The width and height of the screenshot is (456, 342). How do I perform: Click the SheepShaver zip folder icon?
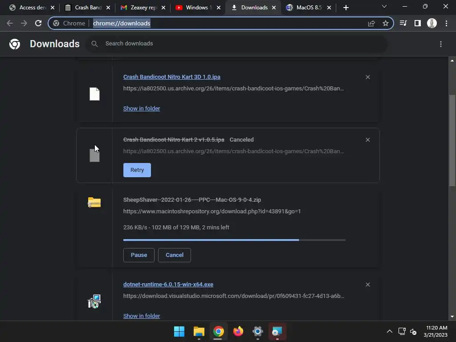[x=94, y=202]
